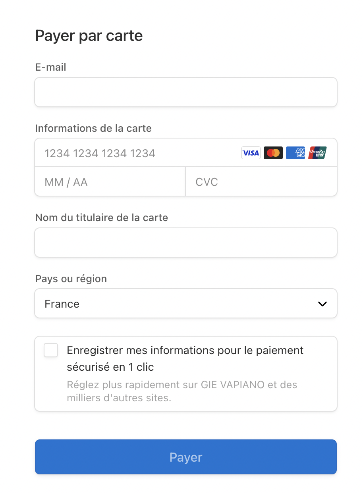Focus the cardholder name input

tap(186, 243)
